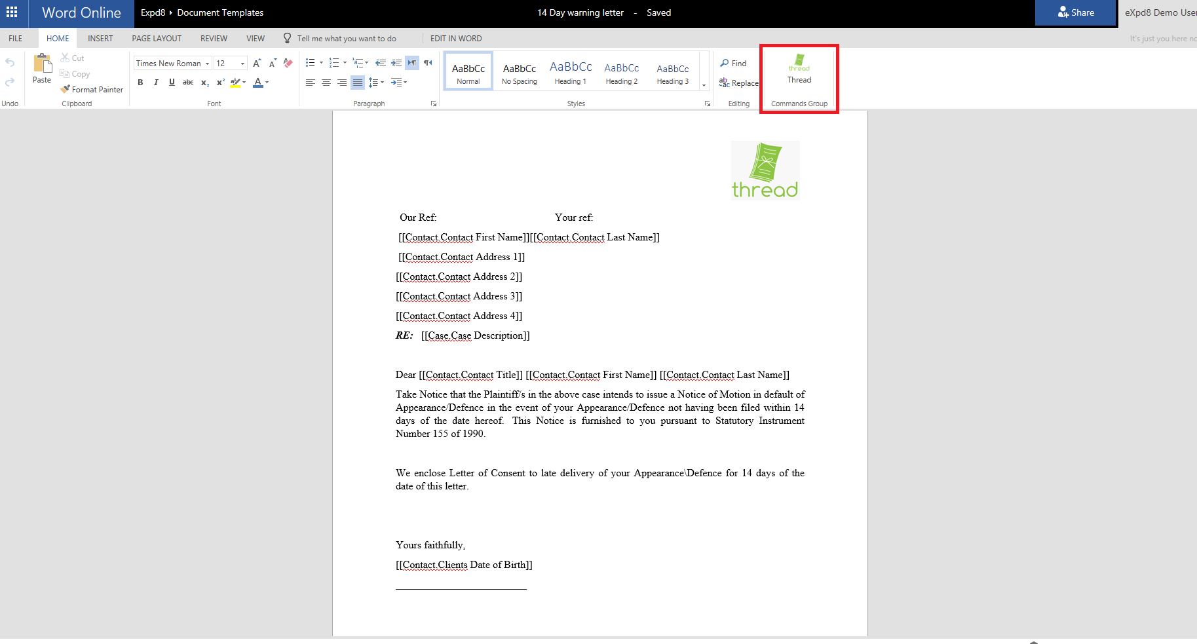
Task: Click the Clear Formatting eraser icon
Action: coord(288,63)
